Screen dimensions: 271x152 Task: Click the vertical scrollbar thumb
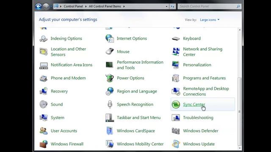point(240,111)
